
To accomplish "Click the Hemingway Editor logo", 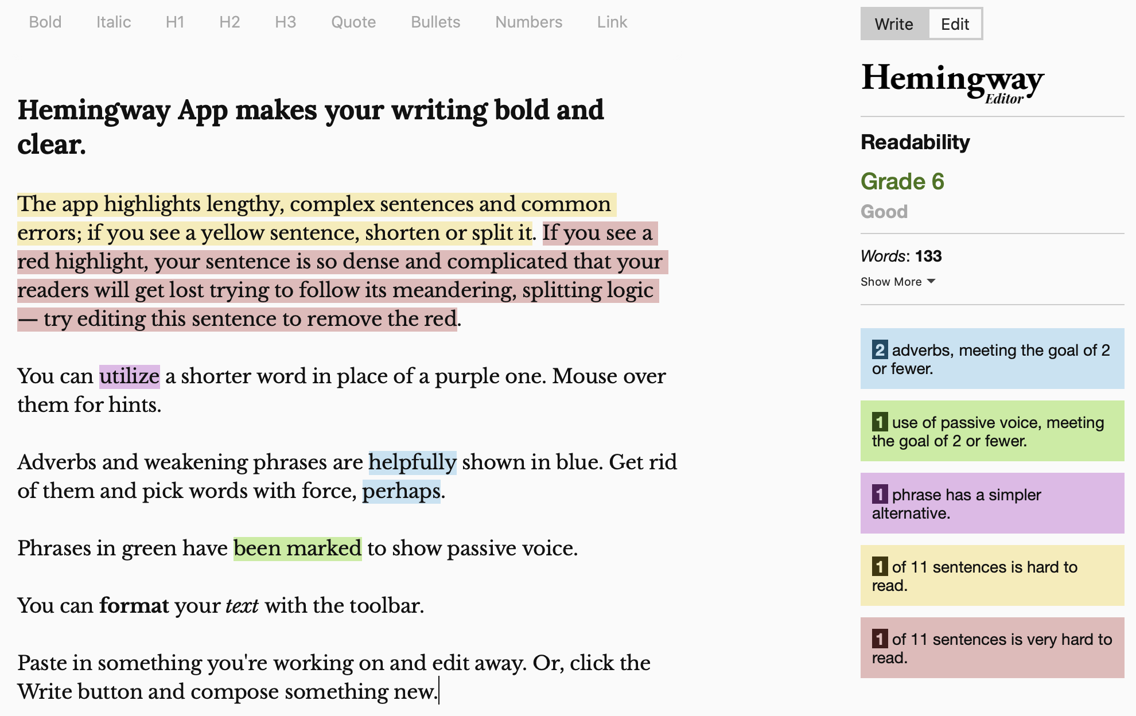I will click(x=952, y=82).
